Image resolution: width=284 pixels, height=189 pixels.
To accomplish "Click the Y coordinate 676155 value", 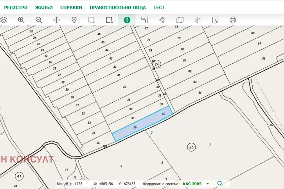I will (129, 184).
